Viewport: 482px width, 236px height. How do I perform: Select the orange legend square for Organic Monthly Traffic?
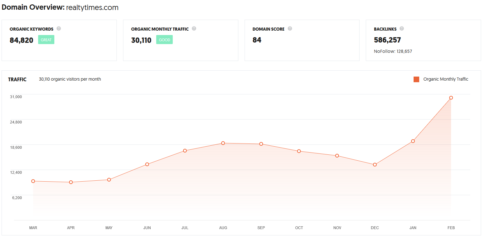click(x=416, y=79)
